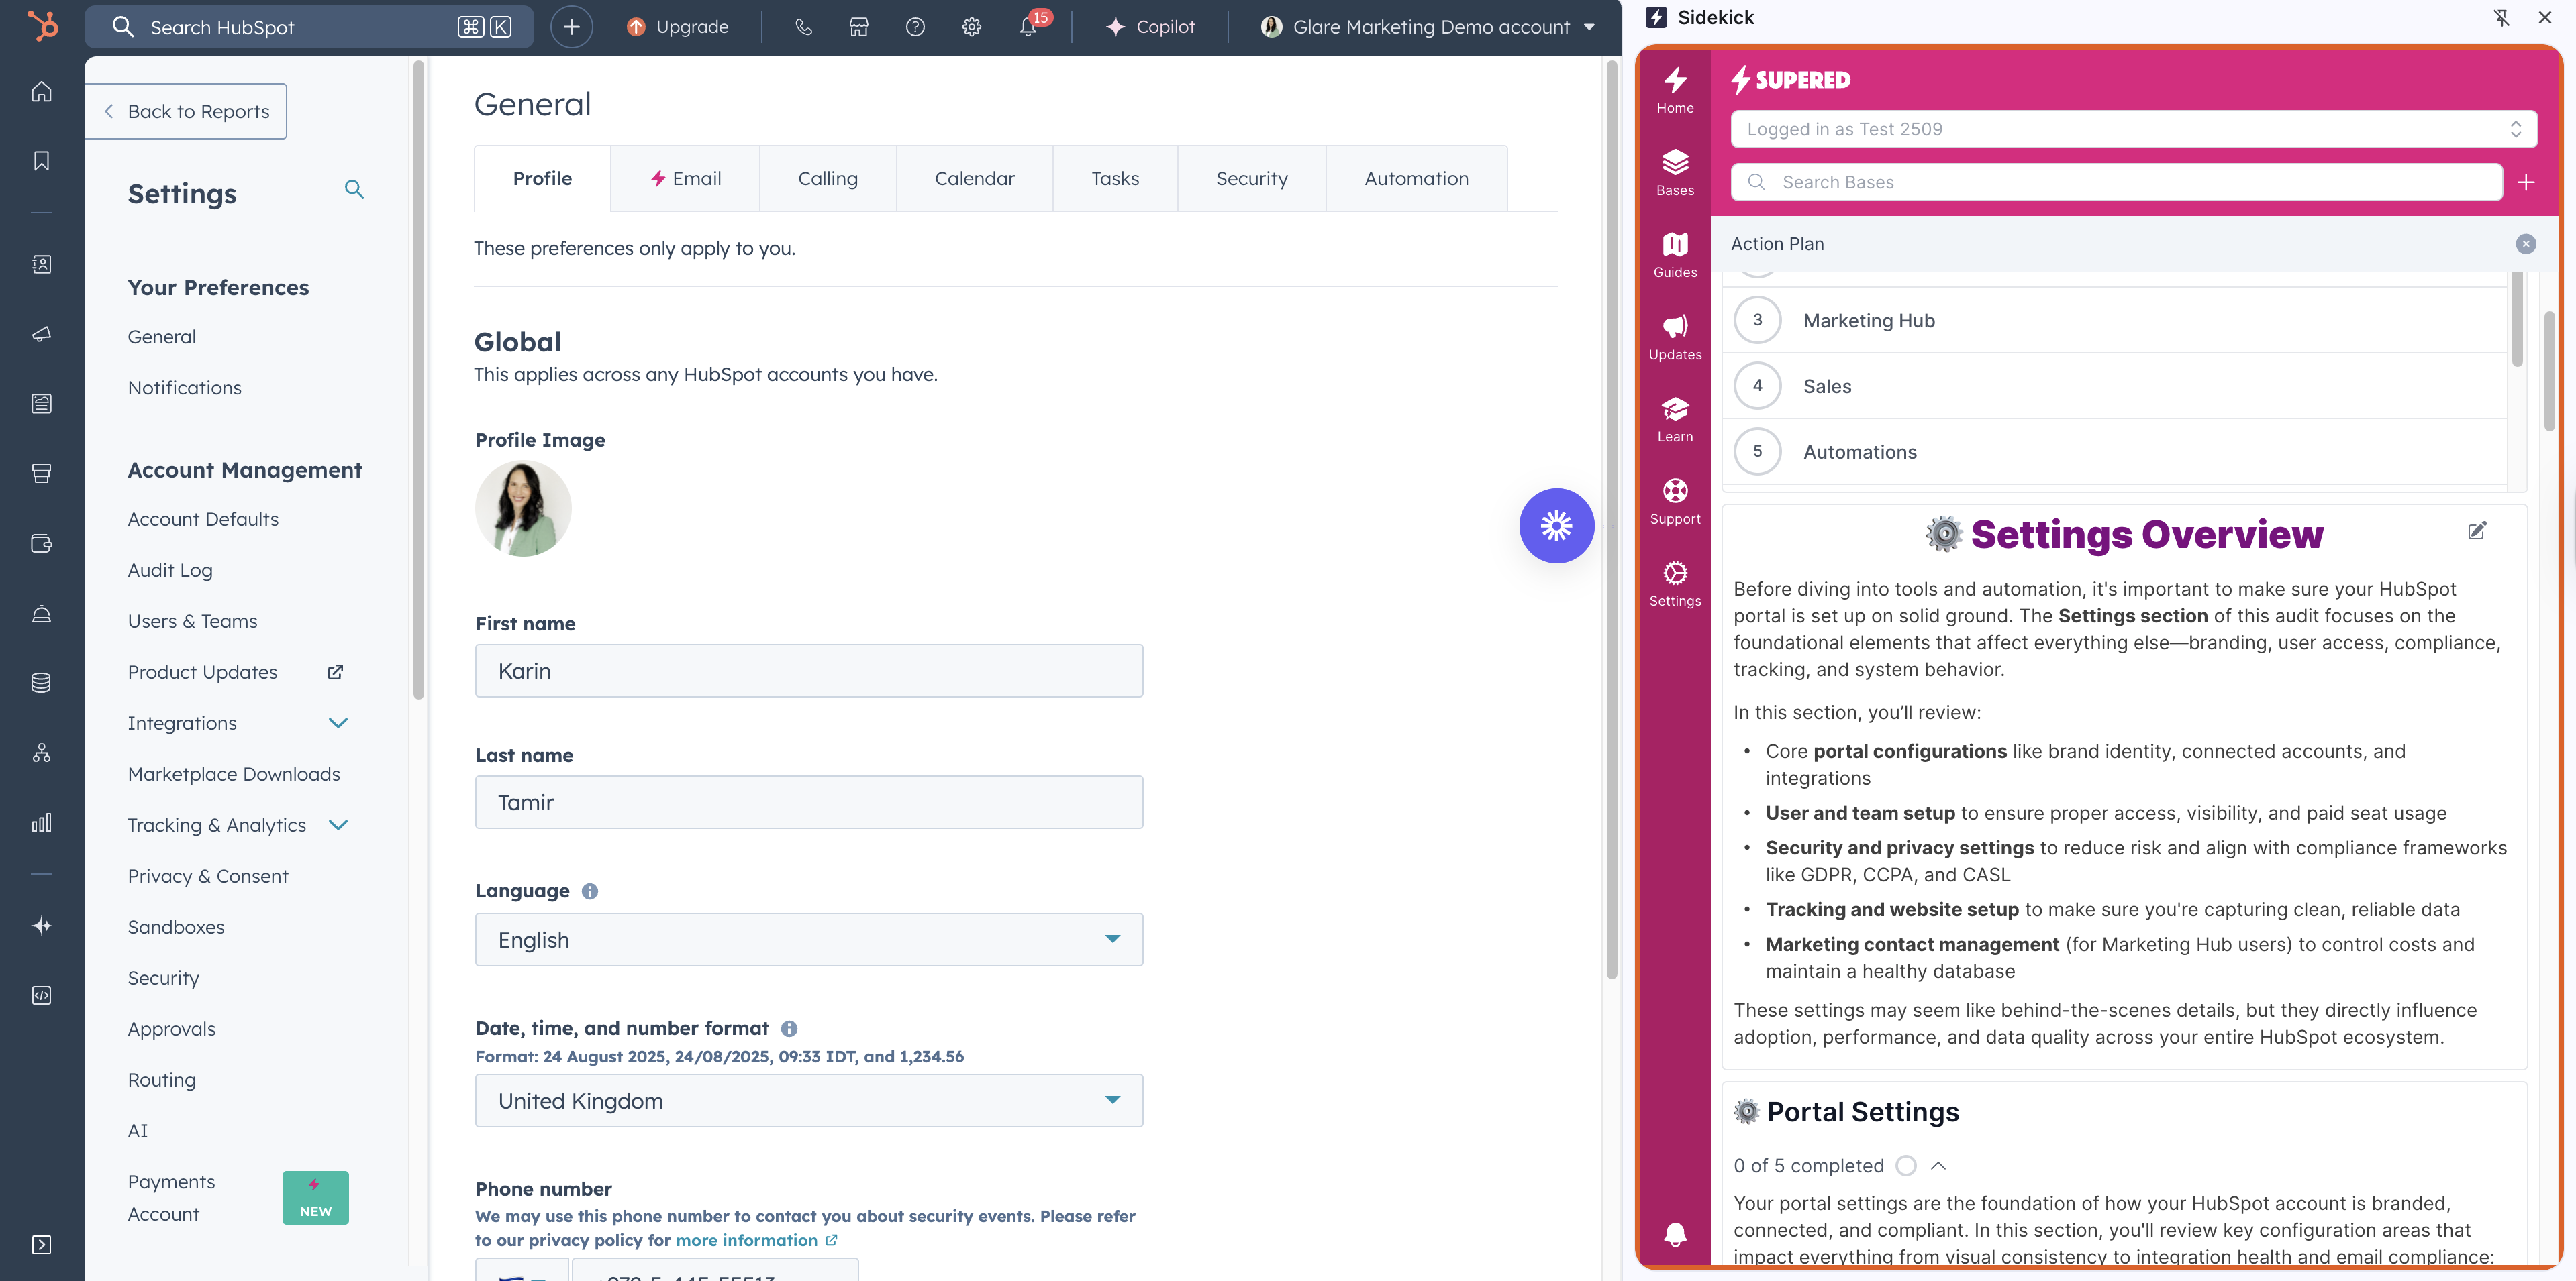The width and height of the screenshot is (2576, 1281).
Task: Open Supered Settings in the sidekick rail
Action: point(1675,583)
